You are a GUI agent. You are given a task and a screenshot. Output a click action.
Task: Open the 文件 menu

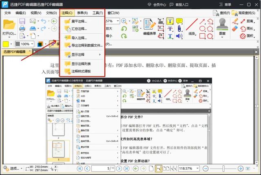coord(7,13)
